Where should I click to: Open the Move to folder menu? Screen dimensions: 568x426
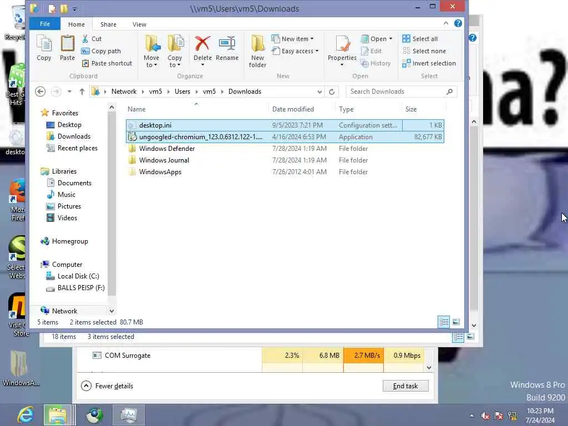(151, 51)
